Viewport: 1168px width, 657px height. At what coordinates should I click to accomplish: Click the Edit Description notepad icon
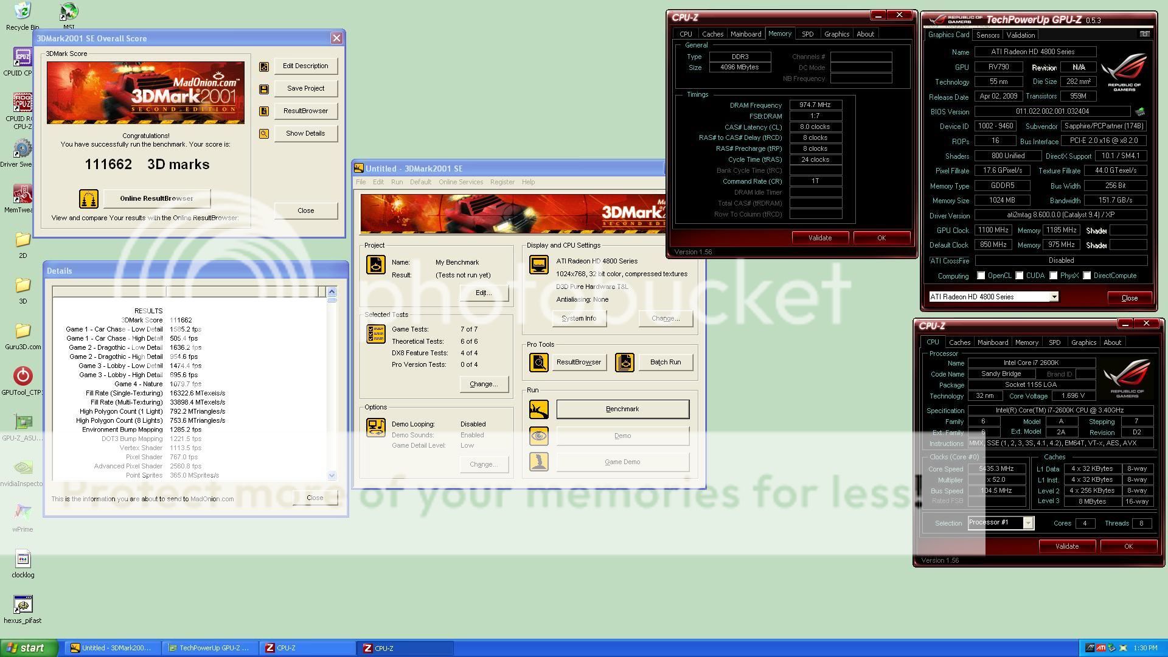point(264,66)
